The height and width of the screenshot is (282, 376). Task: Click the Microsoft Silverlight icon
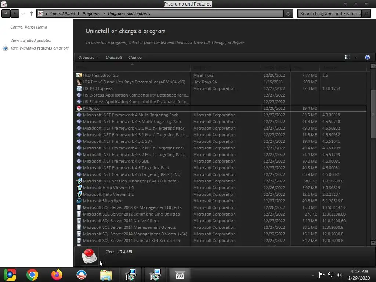79,201
